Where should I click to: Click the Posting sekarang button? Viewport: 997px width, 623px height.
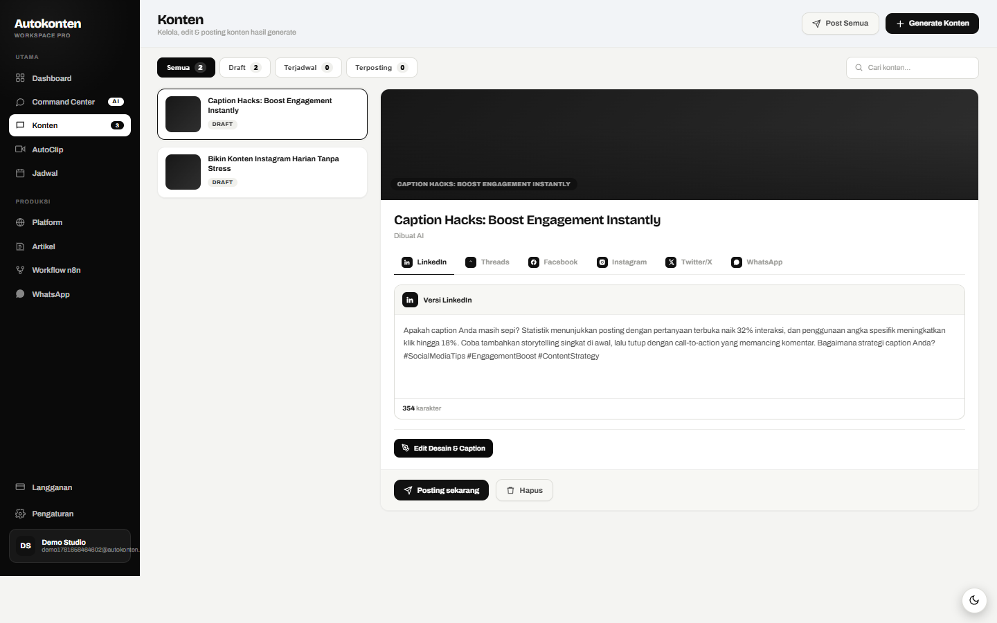441,490
